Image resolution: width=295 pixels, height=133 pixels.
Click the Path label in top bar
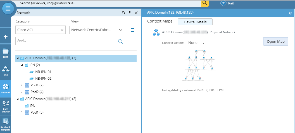click(x=232, y=3)
